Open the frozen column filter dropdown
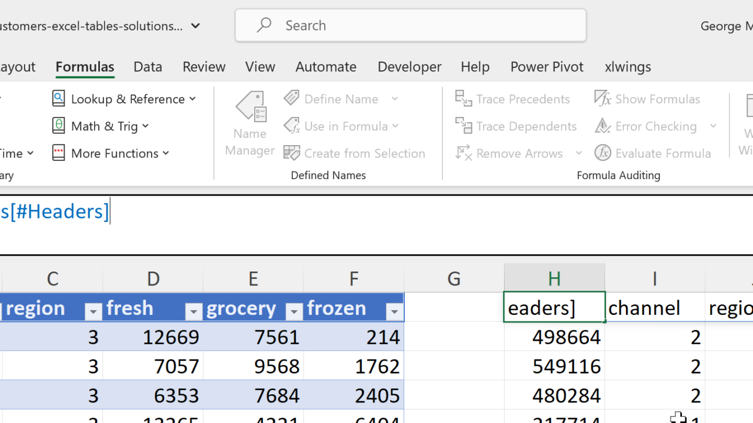This screenshot has height=423, width=753. [x=394, y=311]
